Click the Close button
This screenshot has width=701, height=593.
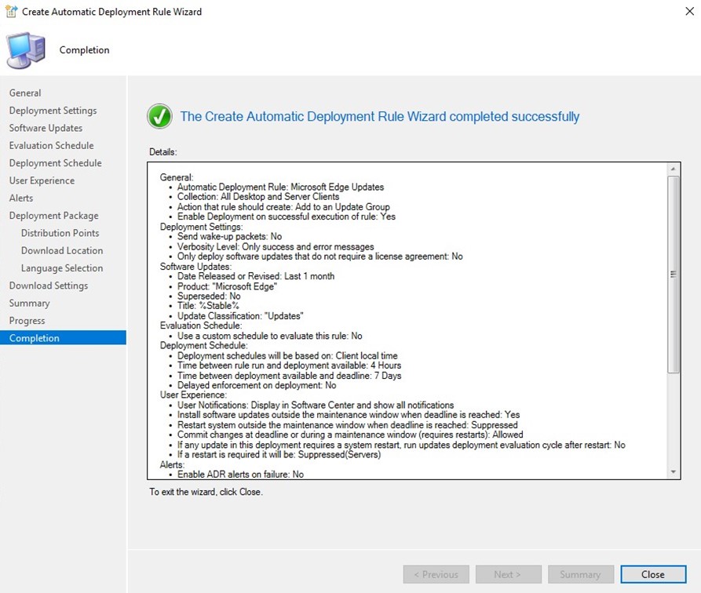click(x=652, y=574)
